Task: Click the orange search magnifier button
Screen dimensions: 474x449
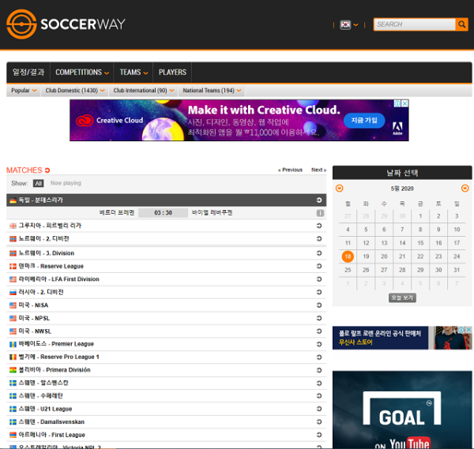Action: pos(462,24)
